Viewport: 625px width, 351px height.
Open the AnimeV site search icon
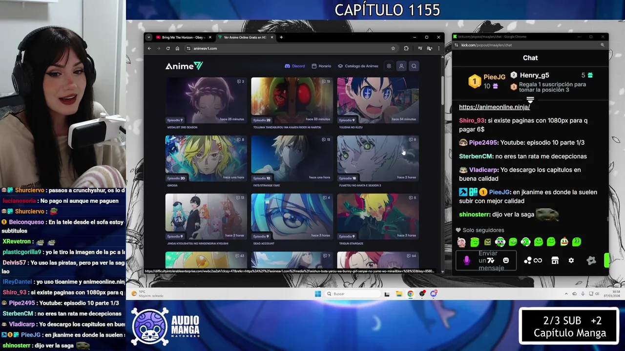pos(414,66)
